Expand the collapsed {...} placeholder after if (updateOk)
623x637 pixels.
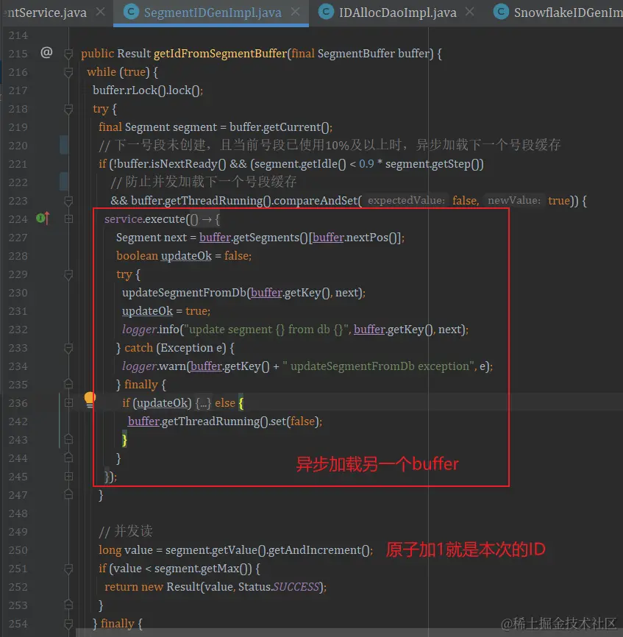(203, 403)
